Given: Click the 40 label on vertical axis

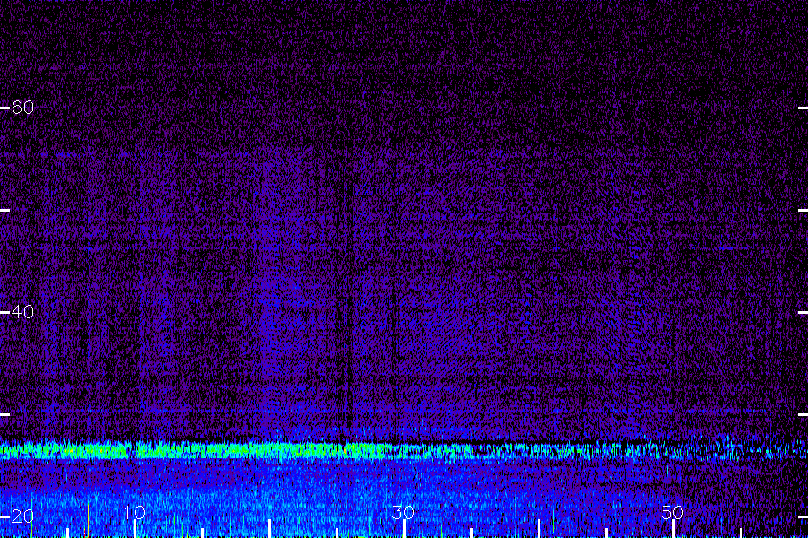Looking at the screenshot, I should (x=22, y=311).
